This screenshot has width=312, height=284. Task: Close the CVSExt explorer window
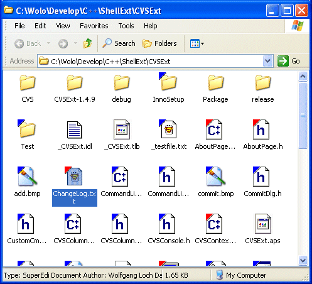[301, 10]
